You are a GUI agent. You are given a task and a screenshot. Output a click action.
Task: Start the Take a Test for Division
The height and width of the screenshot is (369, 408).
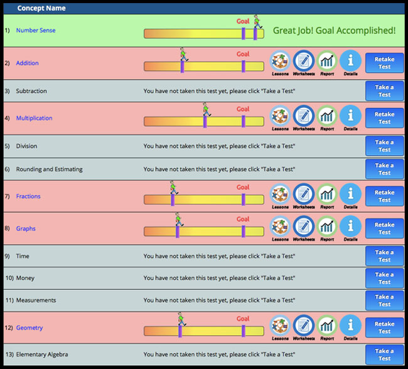[384, 146]
